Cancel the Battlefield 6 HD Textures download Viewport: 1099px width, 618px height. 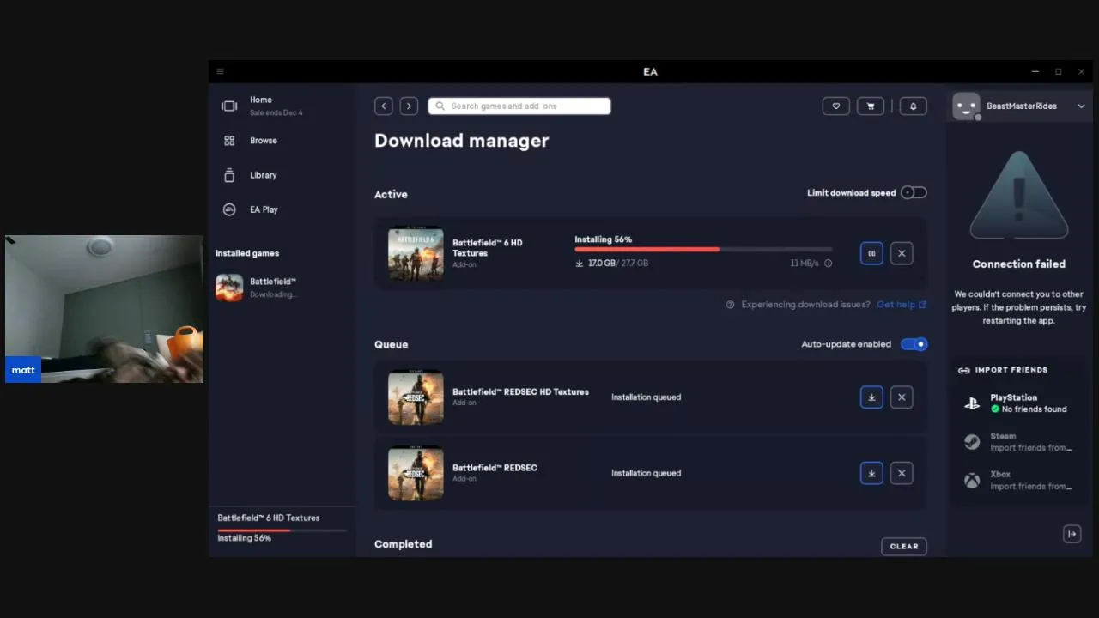[x=902, y=253]
